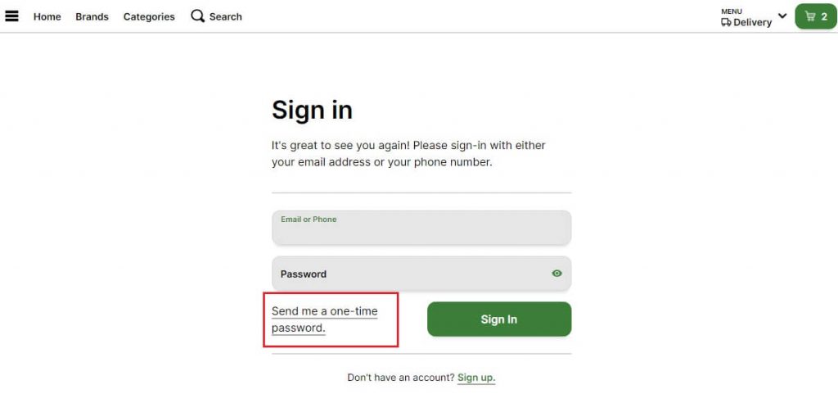Open the Categories menu item

click(149, 16)
